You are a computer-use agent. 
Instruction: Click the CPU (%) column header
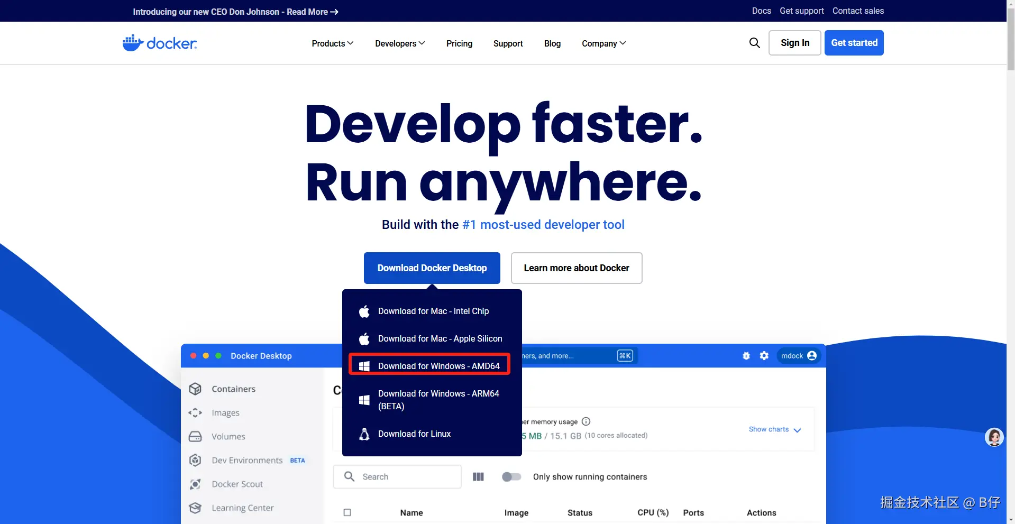(653, 513)
